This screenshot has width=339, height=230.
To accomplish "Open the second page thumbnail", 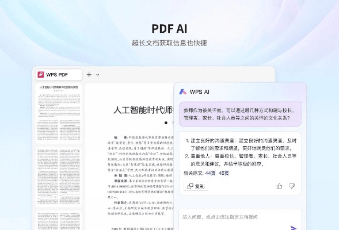I will (x=59, y=177).
